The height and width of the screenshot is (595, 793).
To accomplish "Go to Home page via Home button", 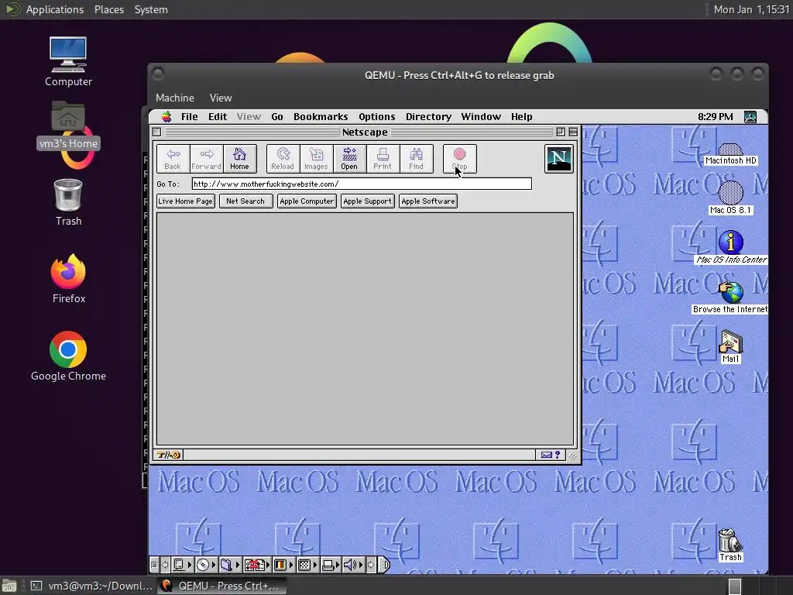I will (x=240, y=159).
